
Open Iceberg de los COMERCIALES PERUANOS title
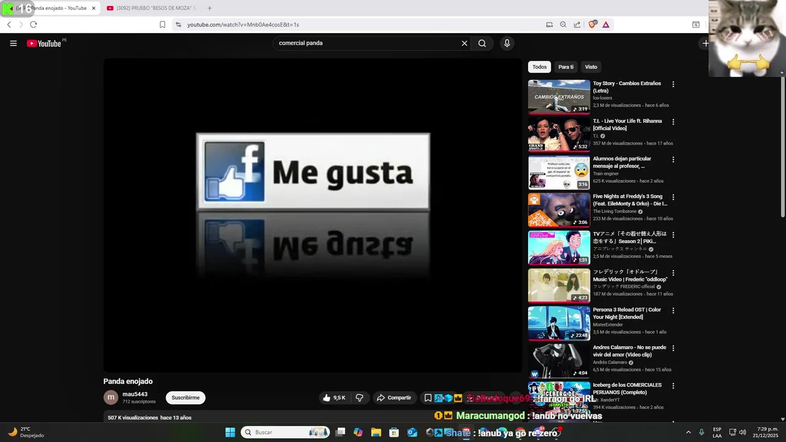pos(627,389)
